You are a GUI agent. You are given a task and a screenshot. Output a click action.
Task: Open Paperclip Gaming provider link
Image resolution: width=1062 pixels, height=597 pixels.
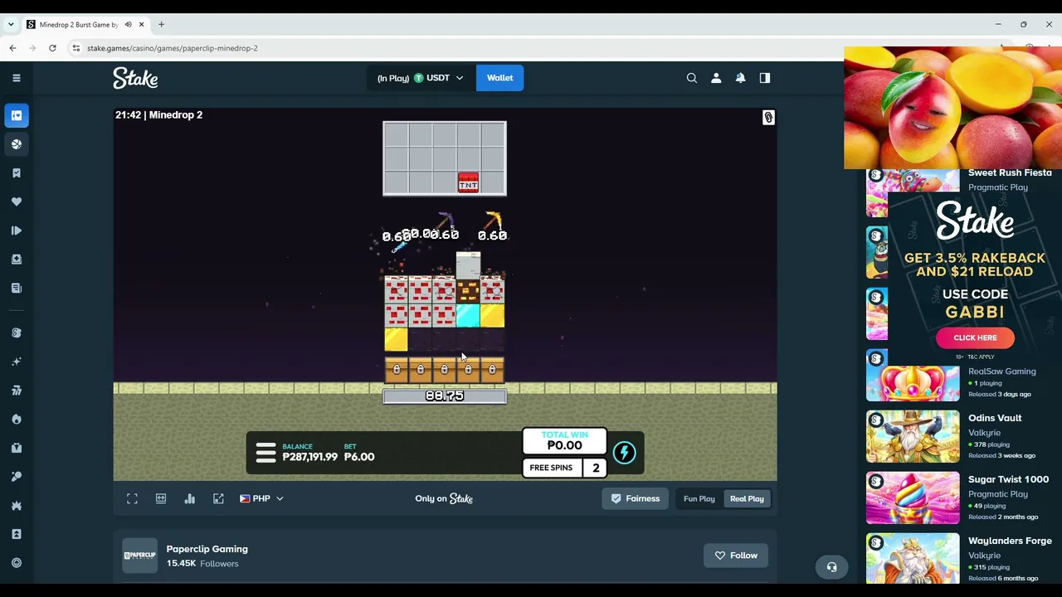pos(207,549)
